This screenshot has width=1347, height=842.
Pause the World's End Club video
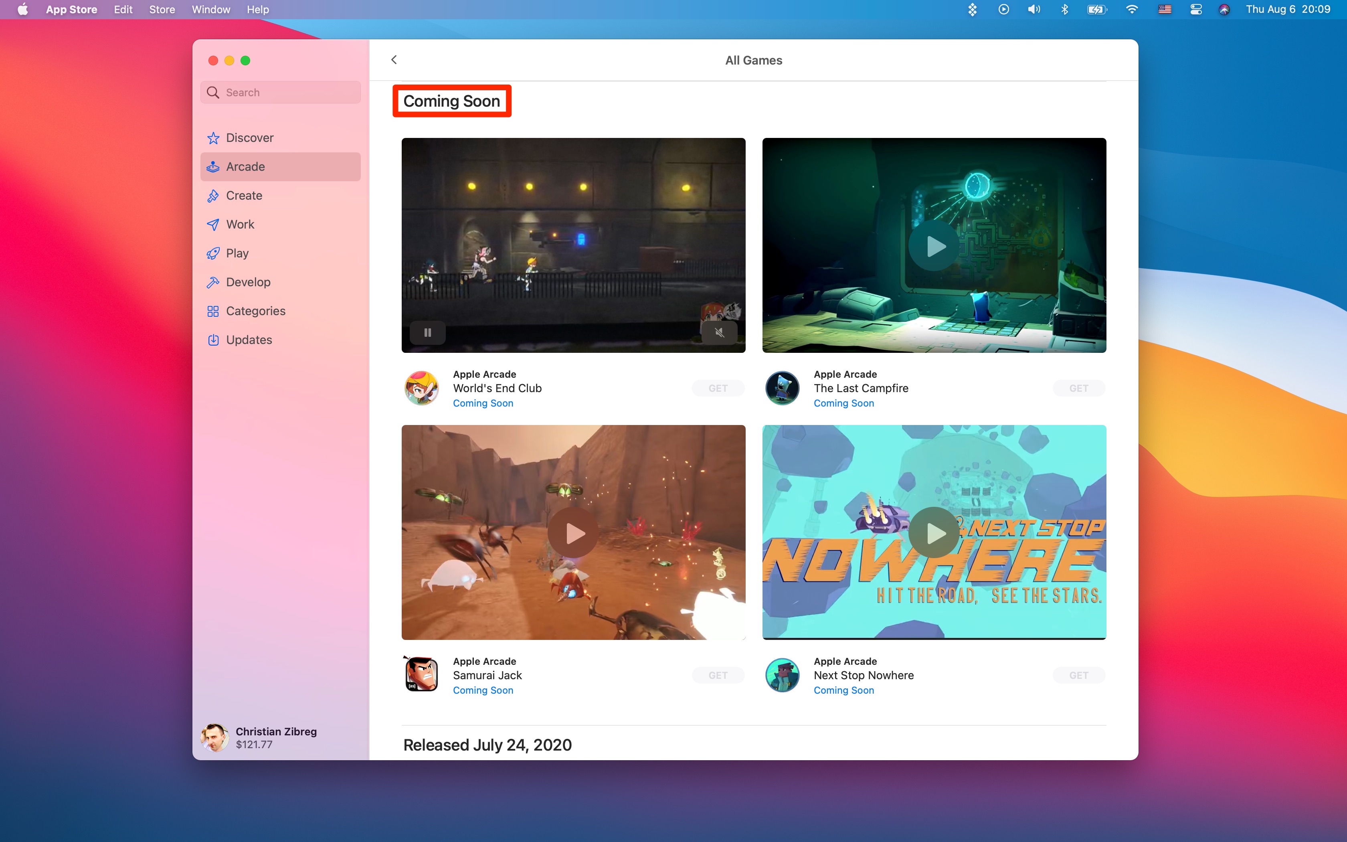point(427,332)
